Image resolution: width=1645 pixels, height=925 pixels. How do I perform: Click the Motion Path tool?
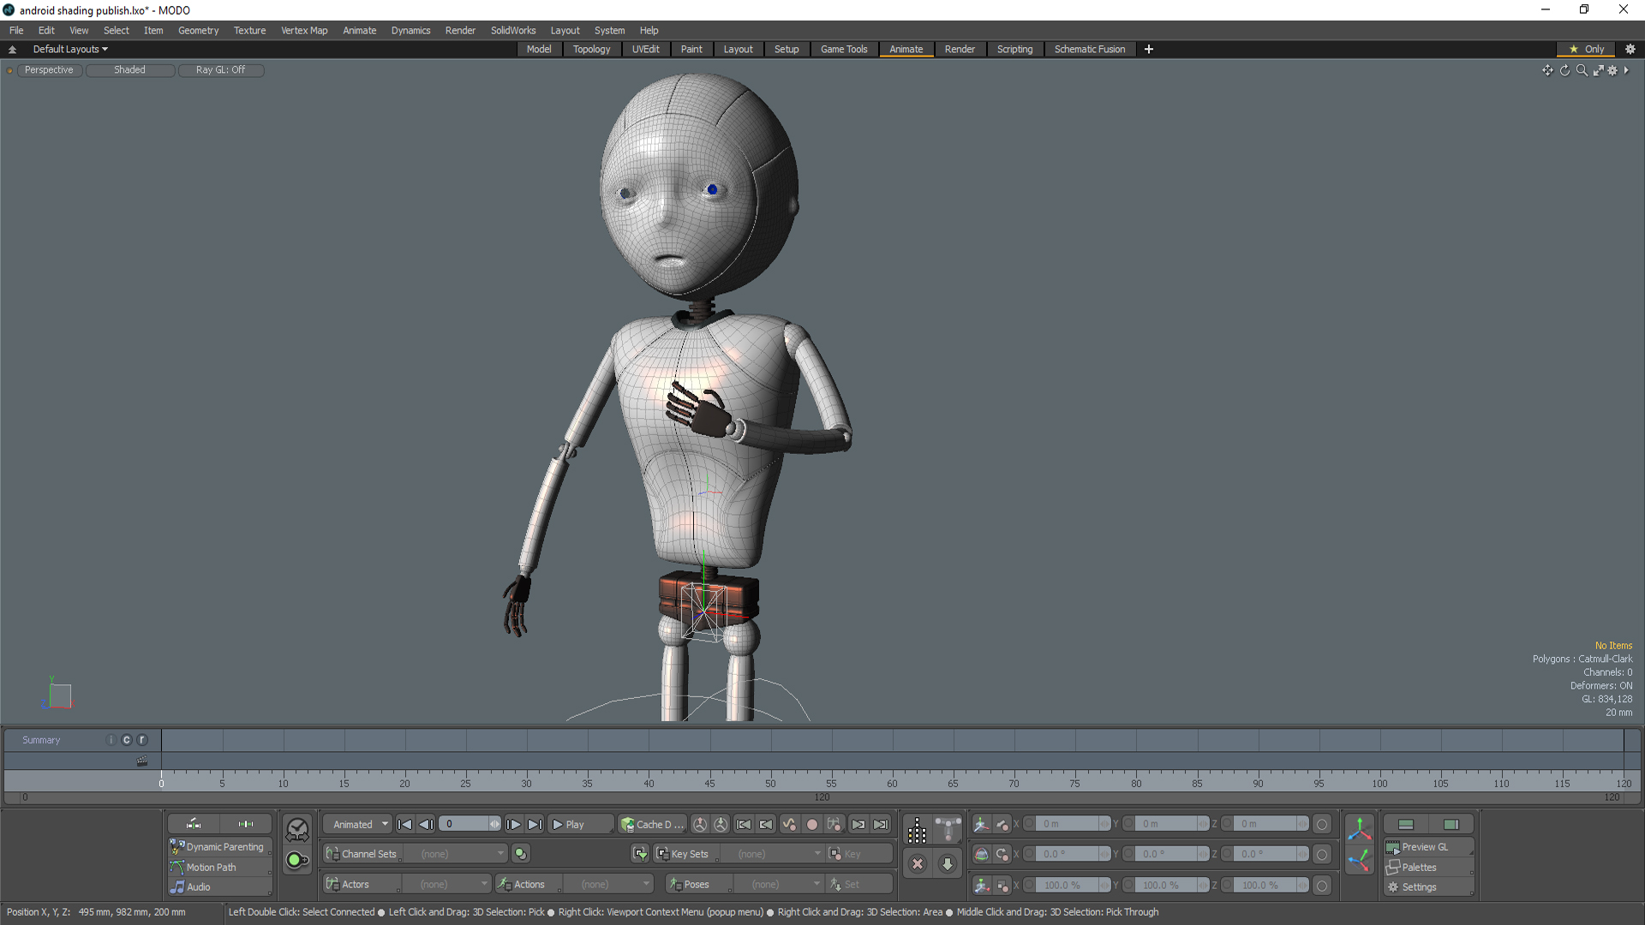pyautogui.click(x=211, y=867)
